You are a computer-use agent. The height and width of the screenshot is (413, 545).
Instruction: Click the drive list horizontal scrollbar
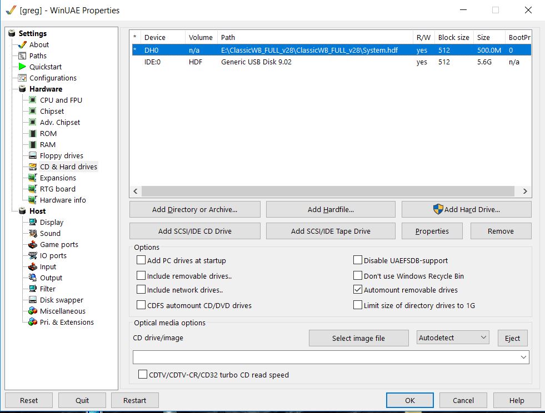pos(328,191)
